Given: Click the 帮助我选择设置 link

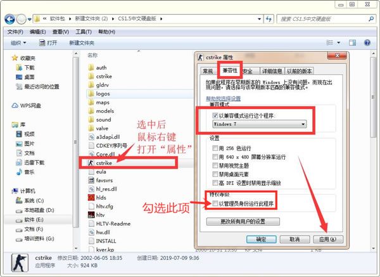Looking at the screenshot, I should [x=223, y=98].
